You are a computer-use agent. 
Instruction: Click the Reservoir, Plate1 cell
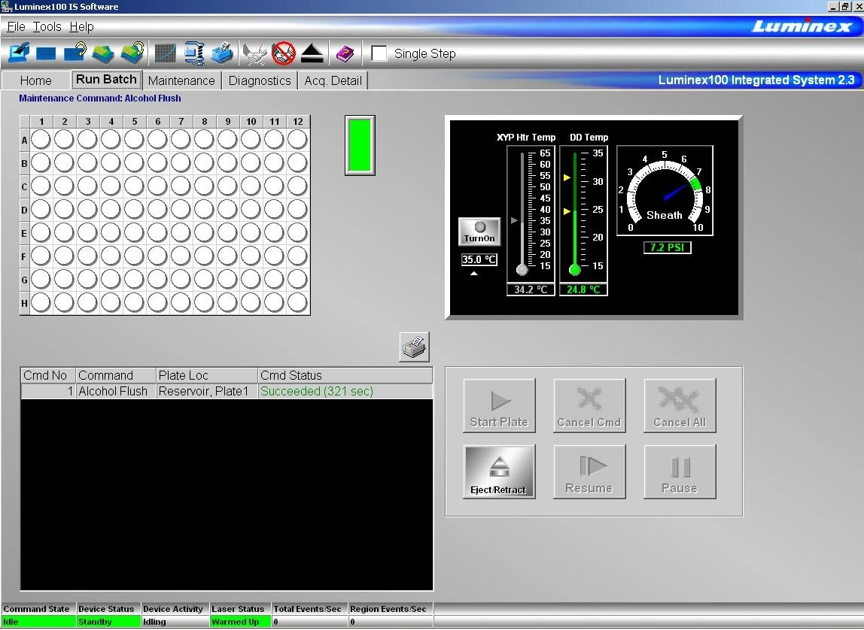pyautogui.click(x=207, y=391)
